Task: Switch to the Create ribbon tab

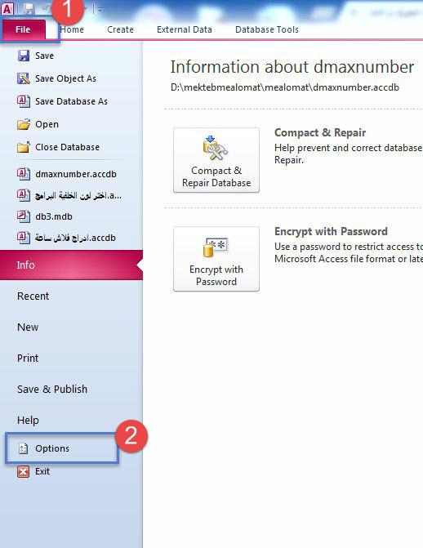Action: [x=120, y=29]
